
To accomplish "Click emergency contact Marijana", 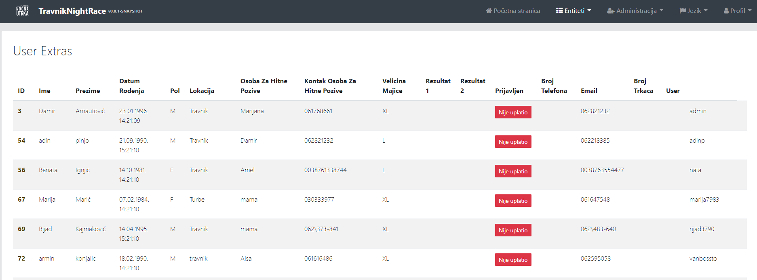I will coord(252,111).
